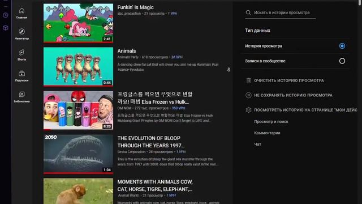Click the Animals video title
Screen dimensions: 362x204
pyautogui.click(x=127, y=51)
